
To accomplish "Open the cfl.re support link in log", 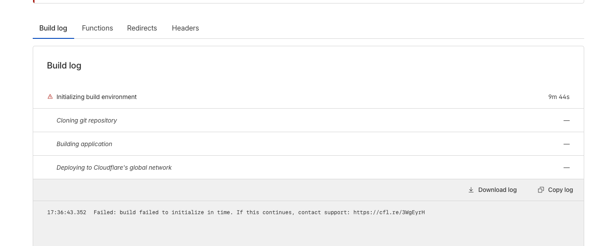I will pyautogui.click(x=389, y=212).
